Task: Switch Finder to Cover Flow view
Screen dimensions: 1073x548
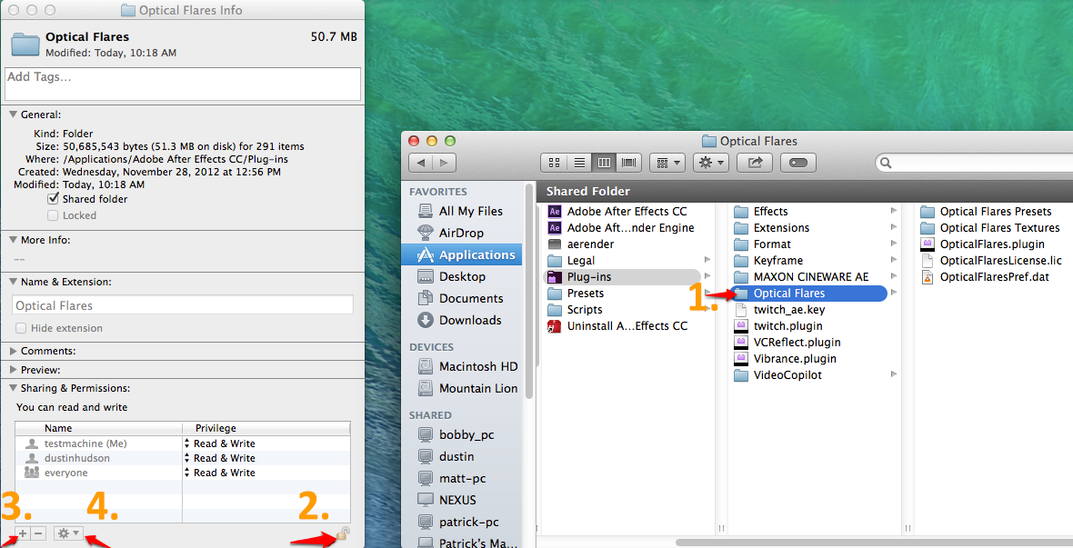Action: 629,163
